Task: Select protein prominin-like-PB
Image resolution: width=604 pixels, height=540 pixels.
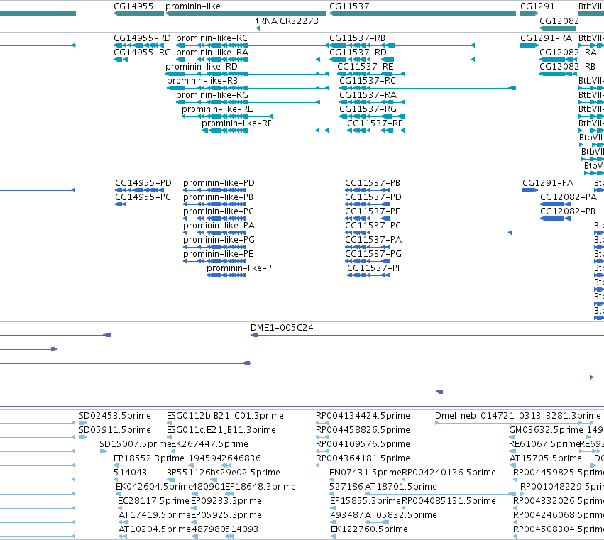Action: 214,204
